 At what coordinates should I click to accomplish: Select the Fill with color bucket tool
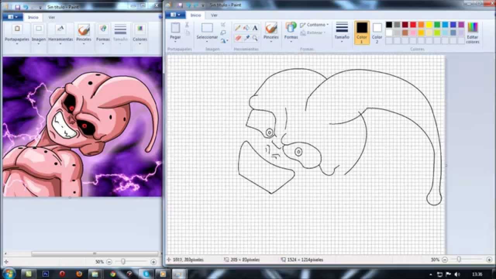click(x=246, y=28)
